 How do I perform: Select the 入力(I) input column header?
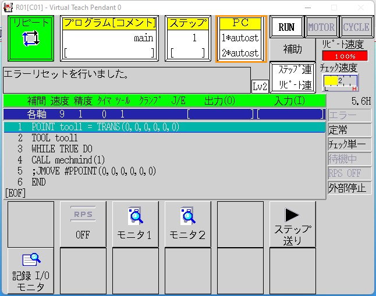pyautogui.click(x=289, y=101)
